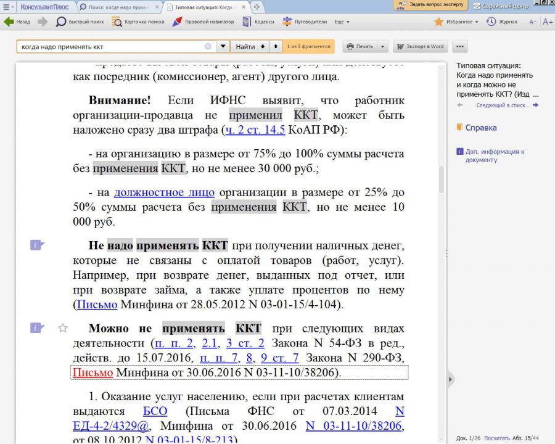Open Быстрый поиск from the toolbar

coord(80,22)
